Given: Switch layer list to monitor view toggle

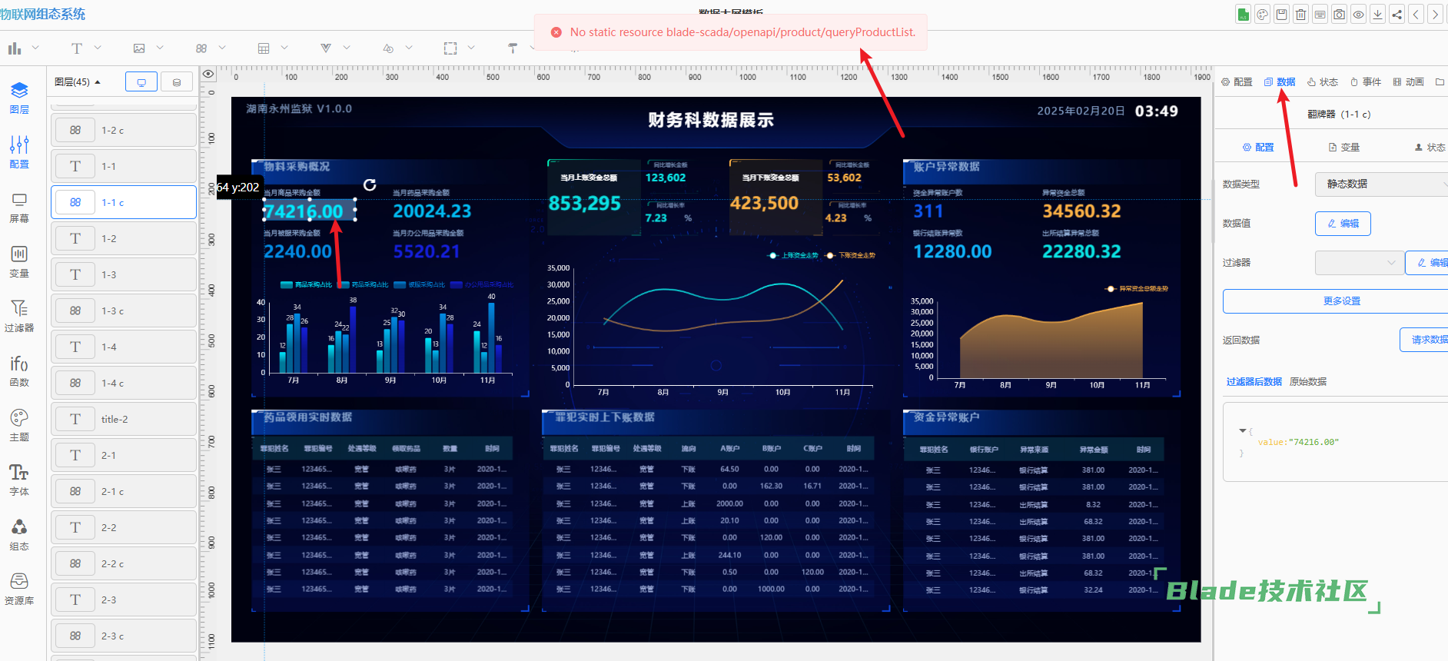Looking at the screenshot, I should click(141, 82).
